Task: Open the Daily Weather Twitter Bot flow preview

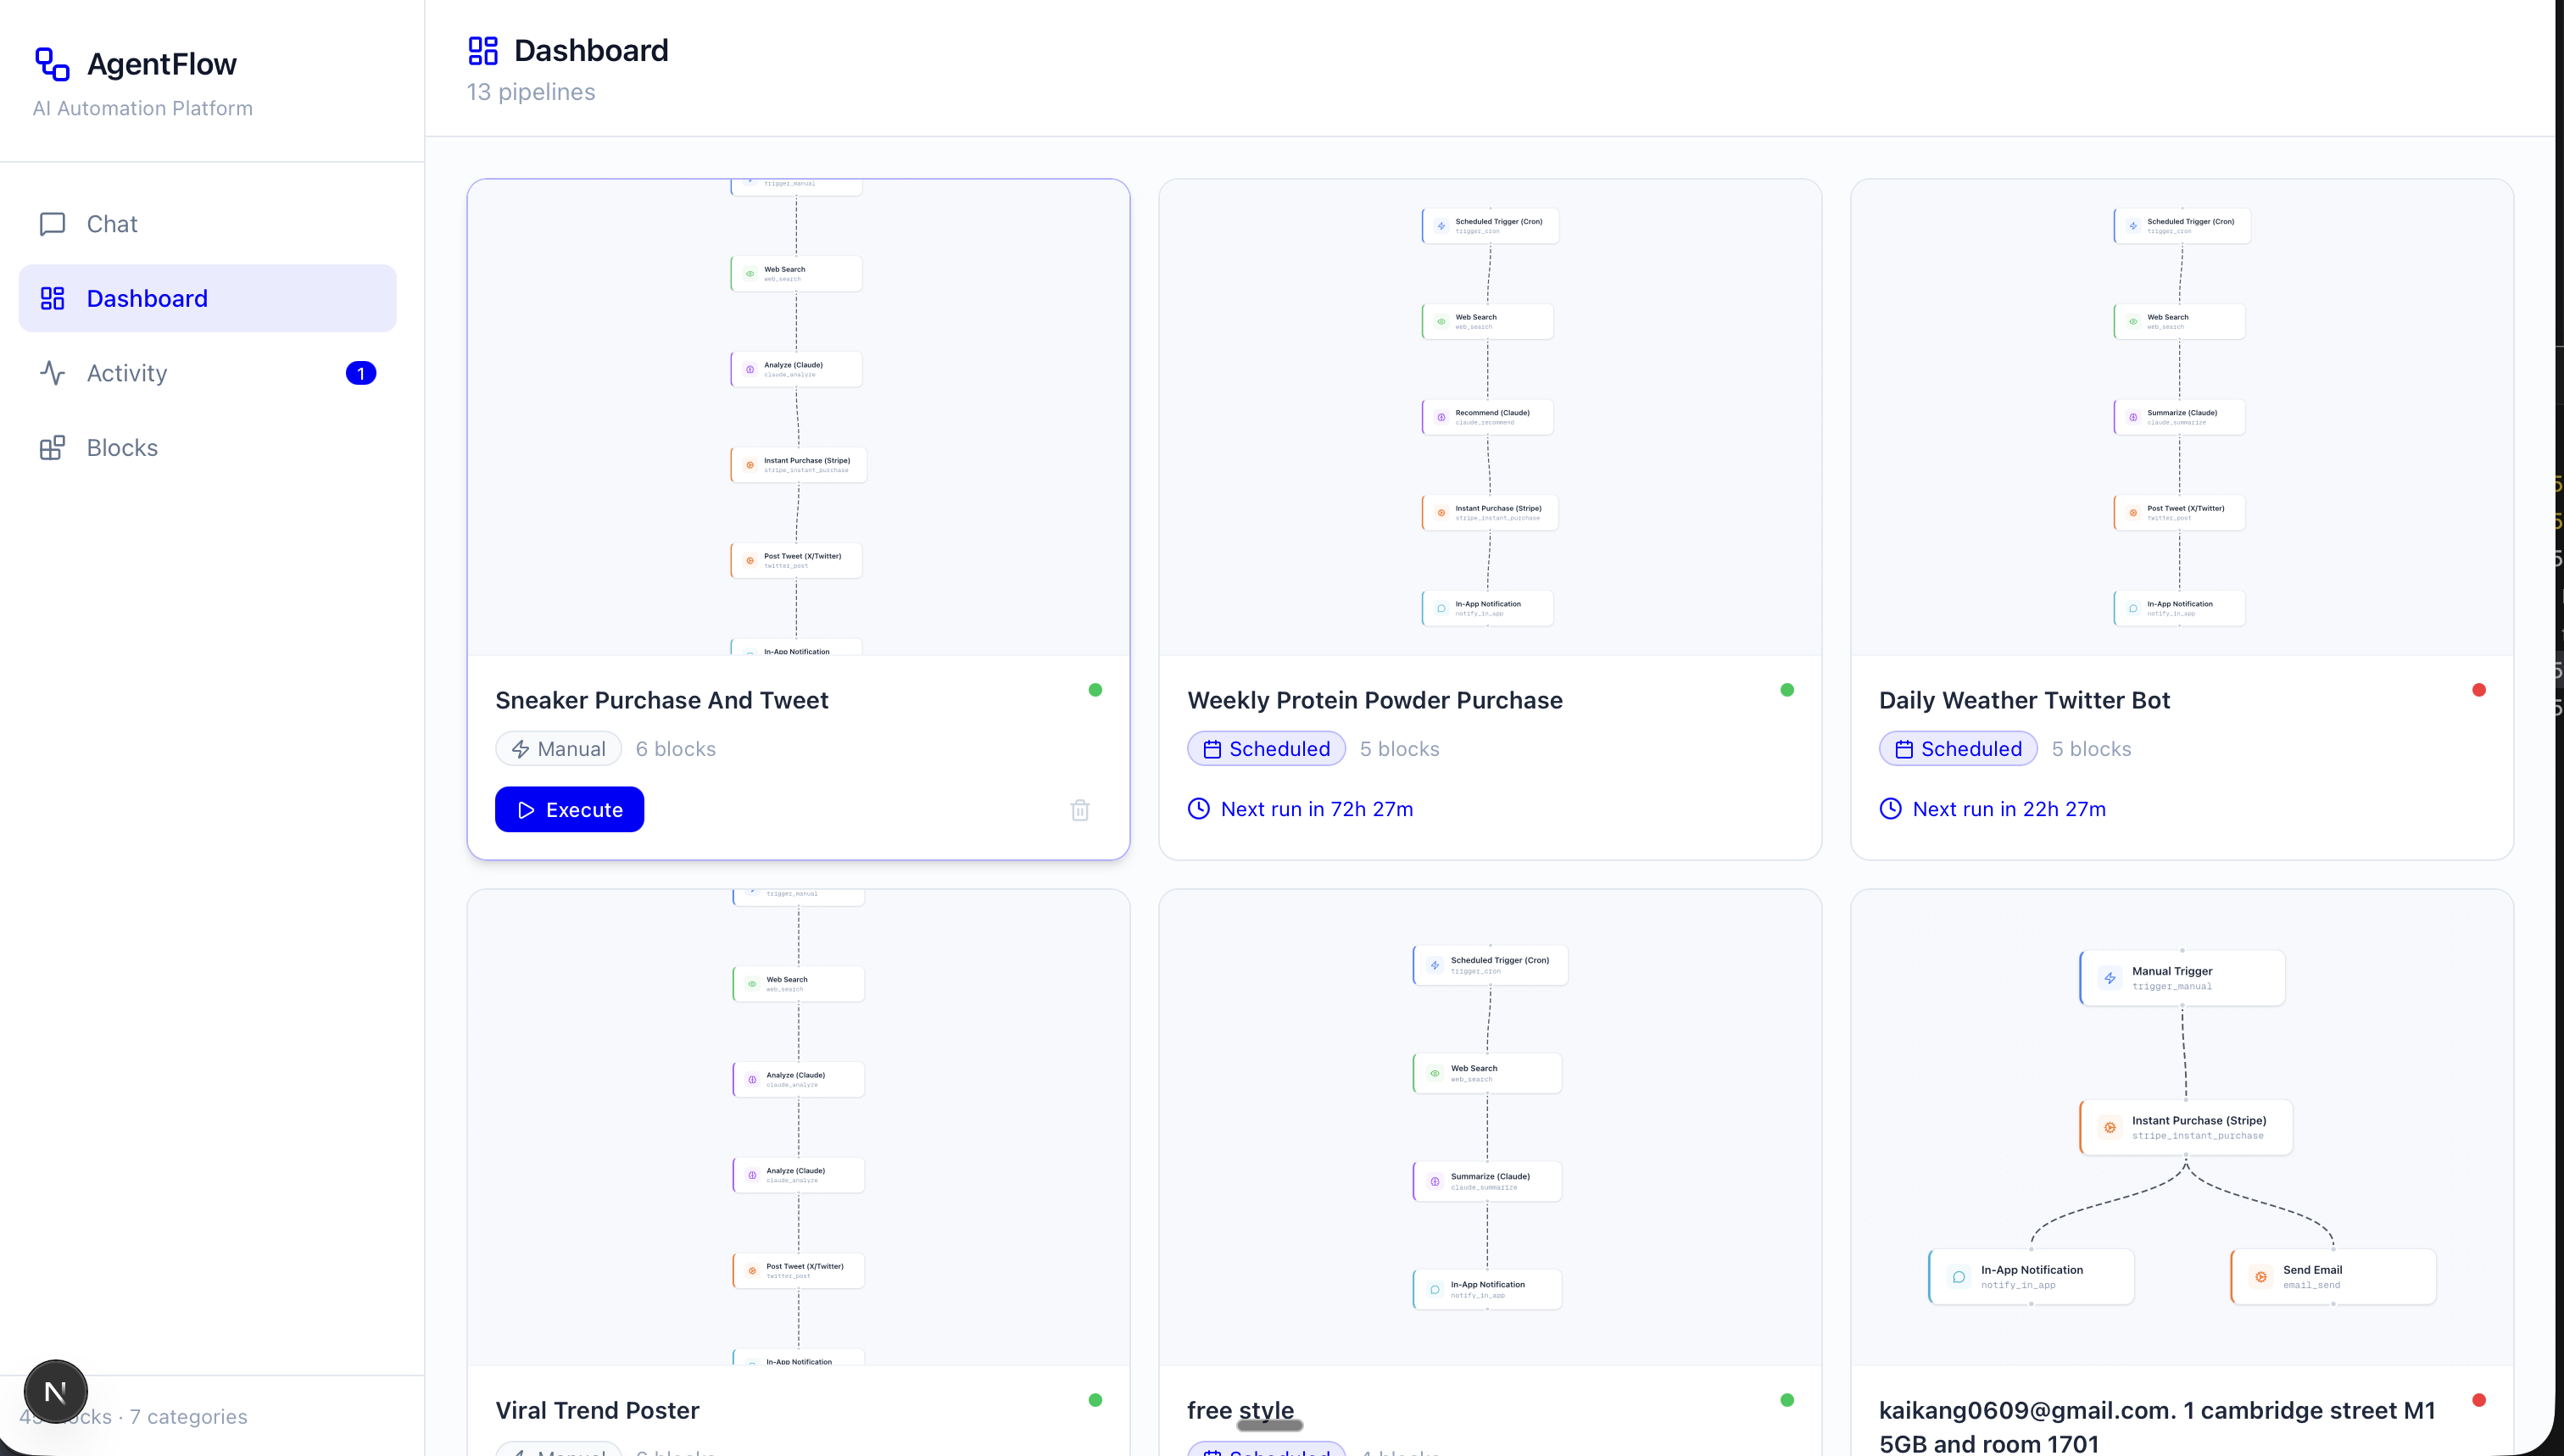Action: tap(2181, 417)
